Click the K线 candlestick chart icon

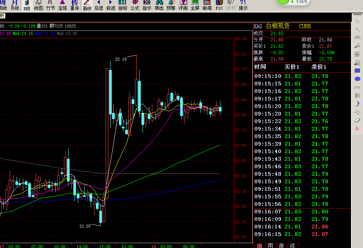pos(27,5)
